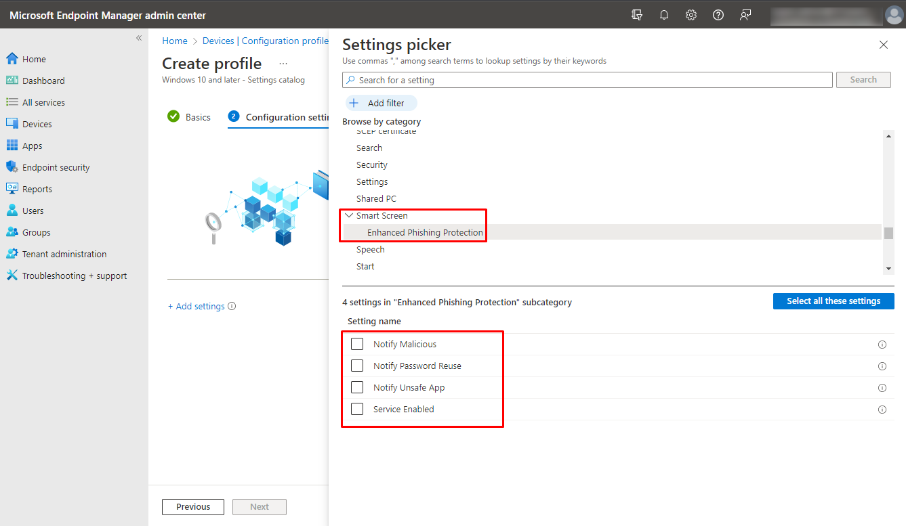Screen dimensions: 906x526
Task: Click info icon for Service Enabled
Action: [882, 410]
